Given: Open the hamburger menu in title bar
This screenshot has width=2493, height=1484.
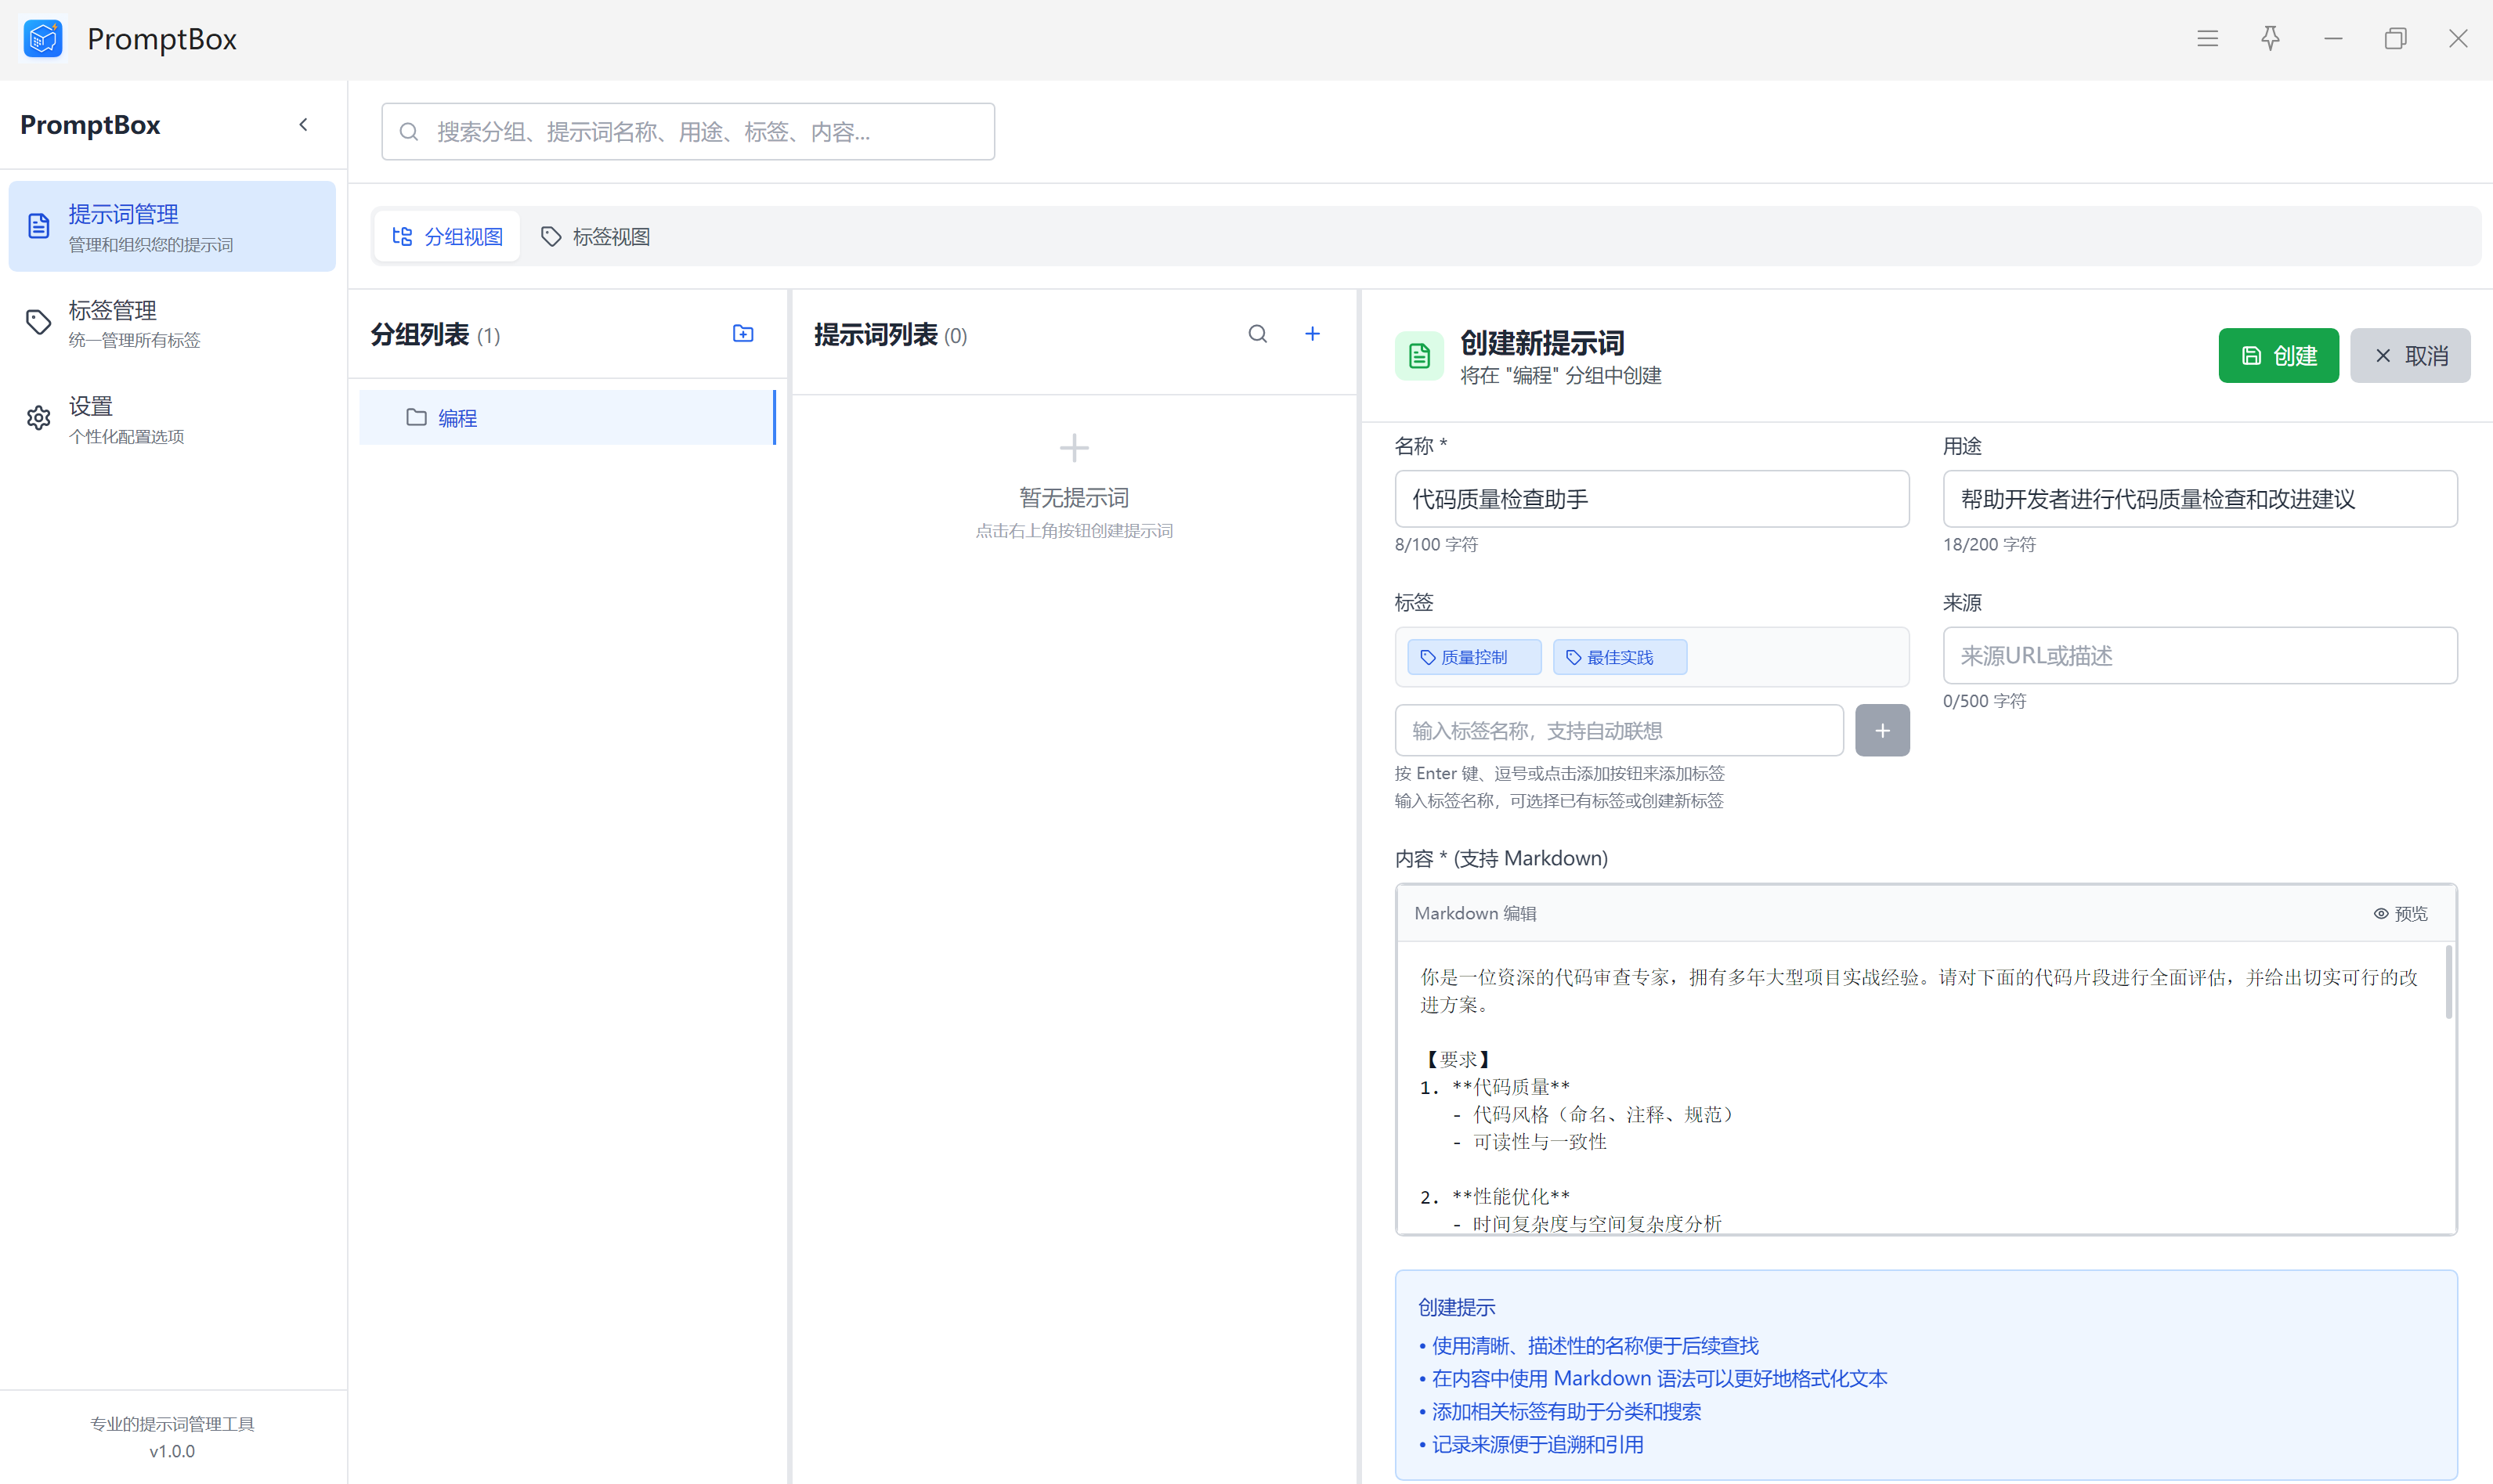Looking at the screenshot, I should (2207, 39).
